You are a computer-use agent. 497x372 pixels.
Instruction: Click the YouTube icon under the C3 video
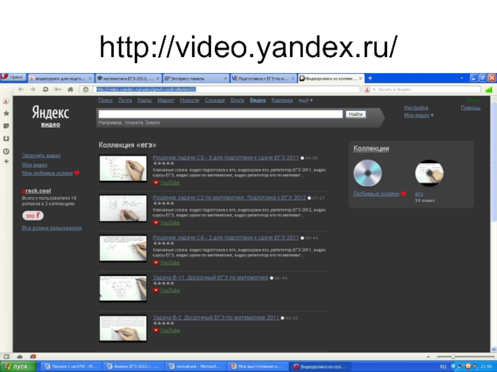(x=156, y=183)
